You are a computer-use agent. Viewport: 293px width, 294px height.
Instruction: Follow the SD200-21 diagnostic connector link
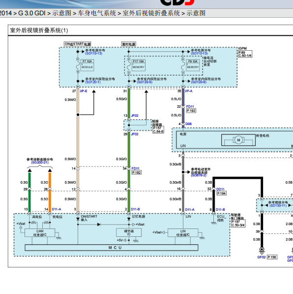[x=40, y=163]
